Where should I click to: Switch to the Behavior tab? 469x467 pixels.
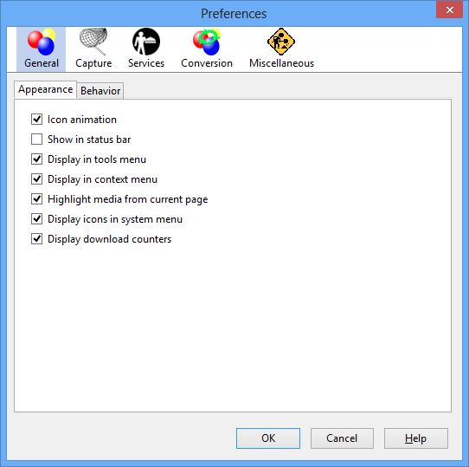click(x=100, y=91)
